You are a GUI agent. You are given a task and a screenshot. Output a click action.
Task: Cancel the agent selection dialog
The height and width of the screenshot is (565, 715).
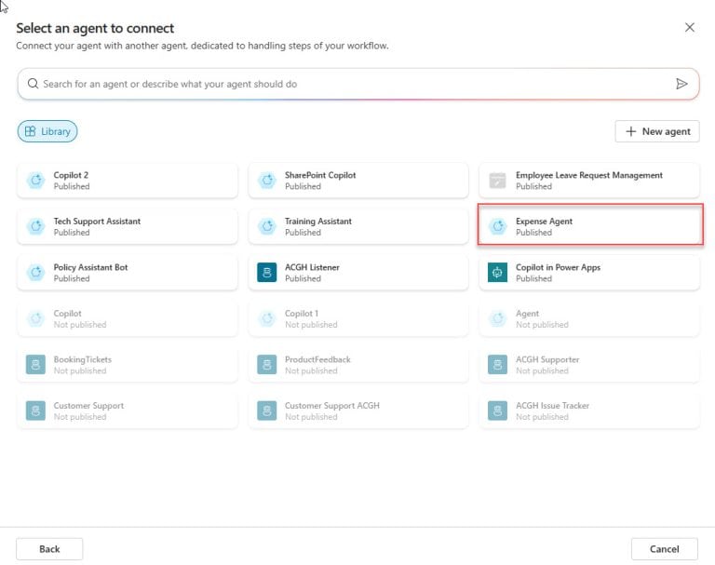point(664,549)
